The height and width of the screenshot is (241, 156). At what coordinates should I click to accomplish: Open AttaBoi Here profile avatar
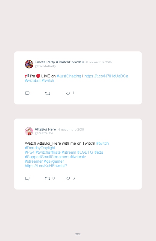pyautogui.click(x=29, y=131)
